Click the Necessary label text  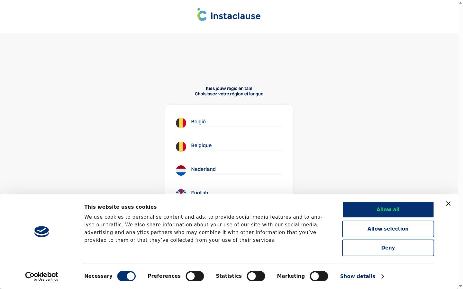pos(98,276)
